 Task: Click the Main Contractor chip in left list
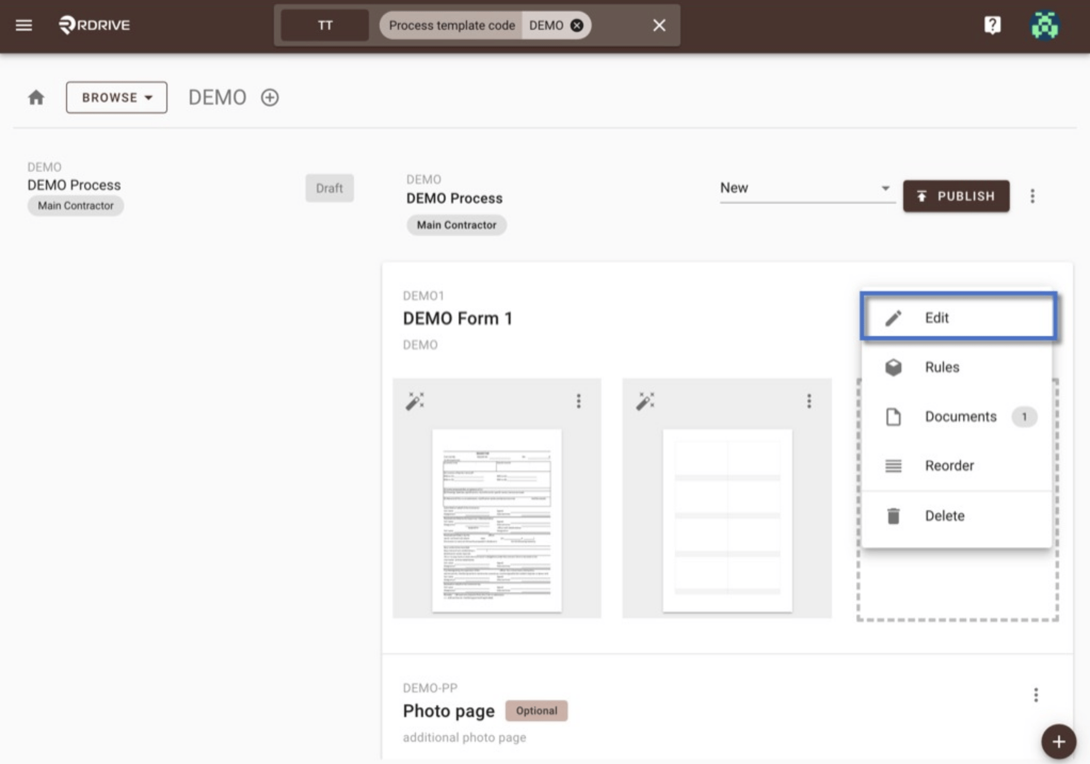pyautogui.click(x=76, y=205)
